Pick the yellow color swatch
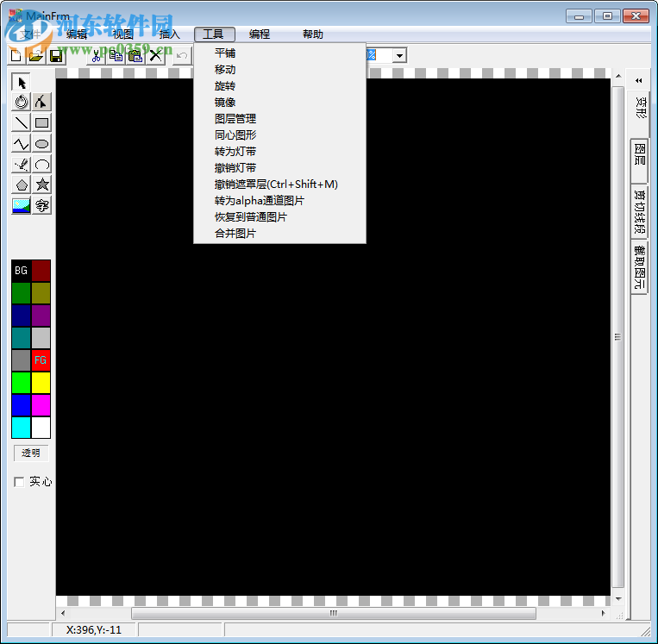 [41, 383]
